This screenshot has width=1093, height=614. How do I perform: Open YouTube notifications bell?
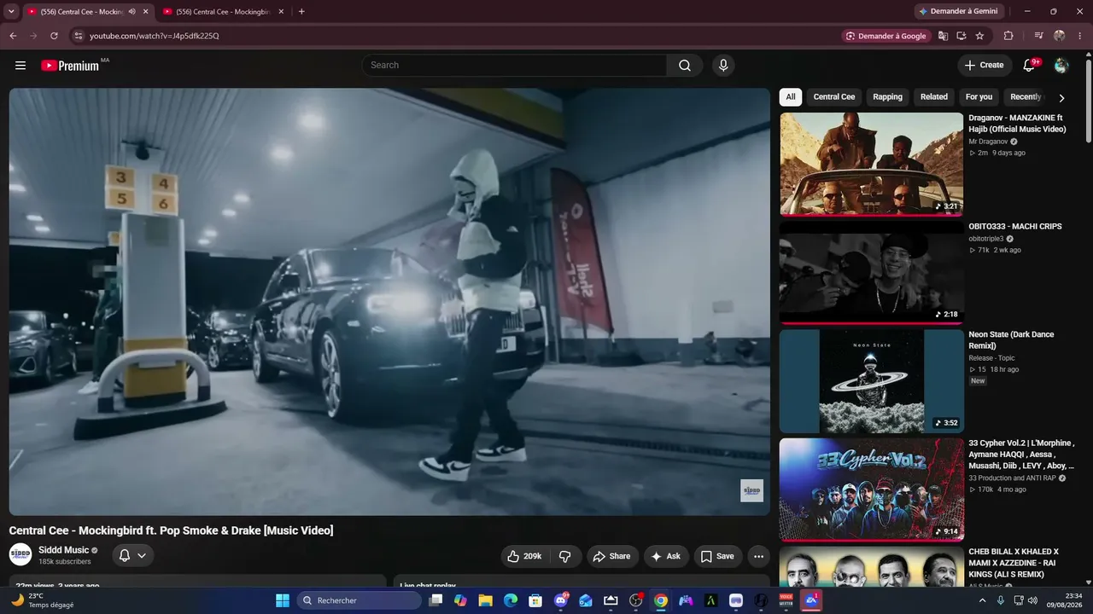(x=1029, y=66)
